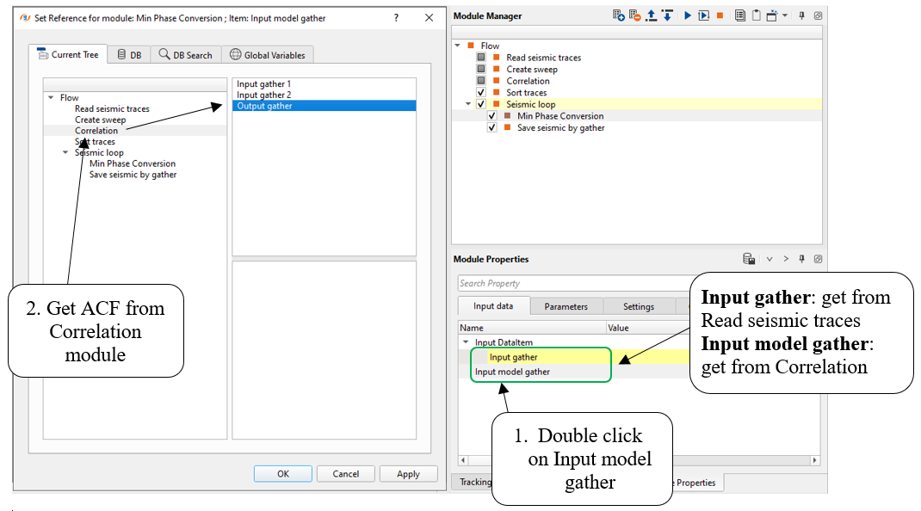Collapse Seismic loop in Module Manager tree
921x511 pixels.
pyautogui.click(x=468, y=104)
